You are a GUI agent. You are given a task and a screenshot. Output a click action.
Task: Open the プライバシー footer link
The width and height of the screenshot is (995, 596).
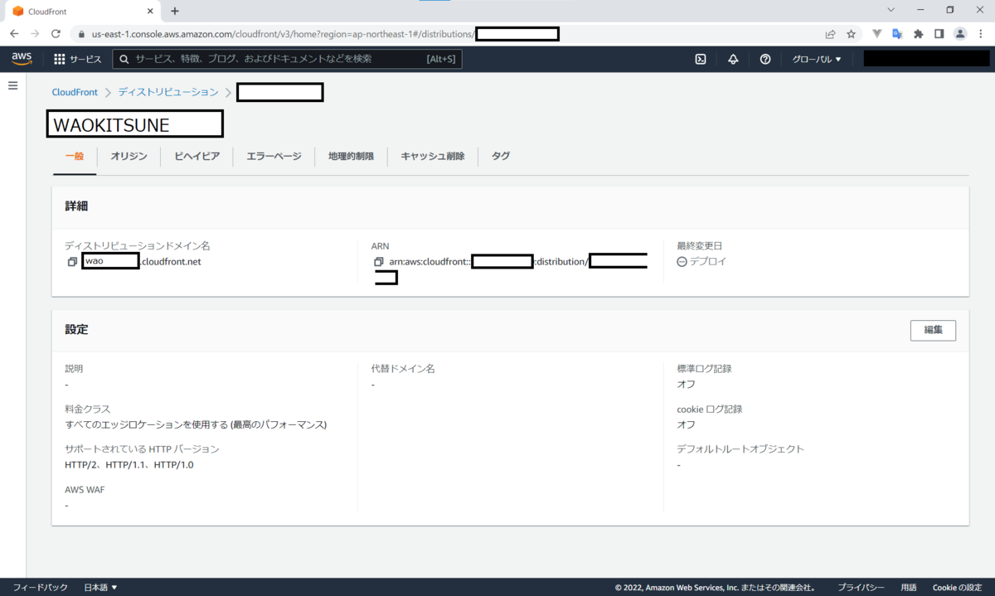861,588
